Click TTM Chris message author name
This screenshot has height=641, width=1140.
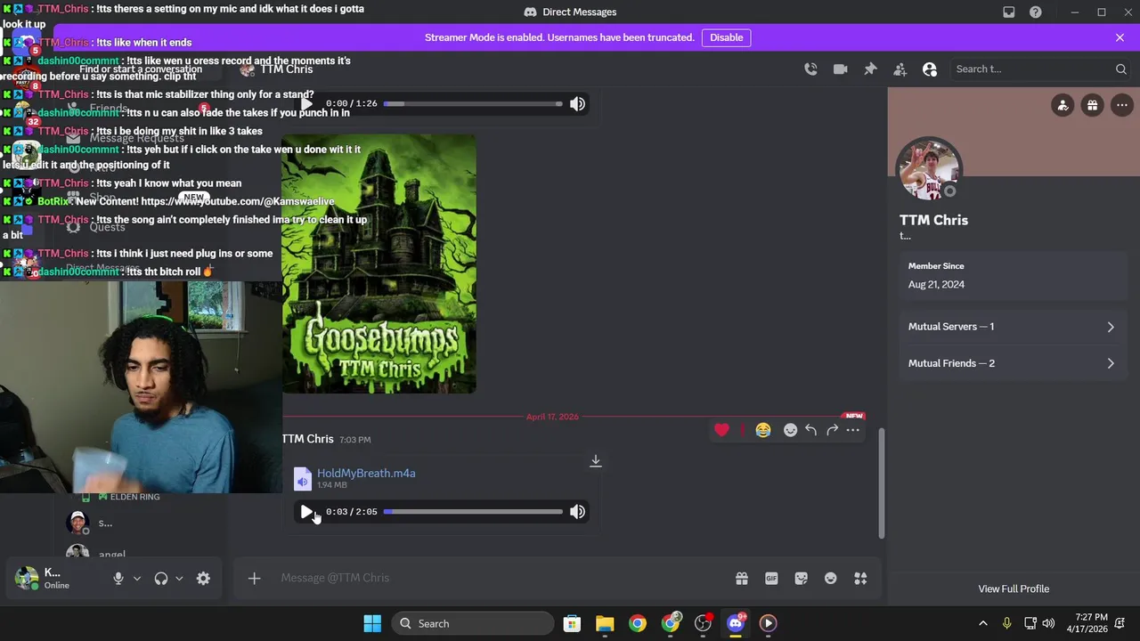[x=307, y=439]
